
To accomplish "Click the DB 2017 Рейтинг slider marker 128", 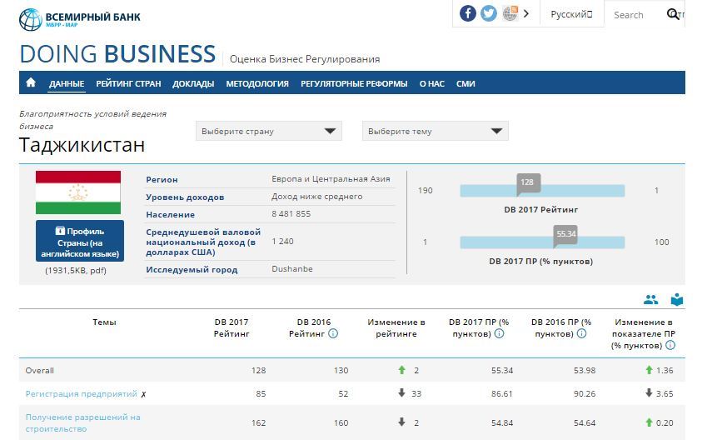I will tap(527, 182).
